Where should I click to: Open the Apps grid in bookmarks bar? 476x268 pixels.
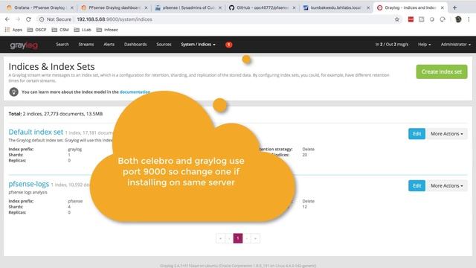click(x=13, y=30)
